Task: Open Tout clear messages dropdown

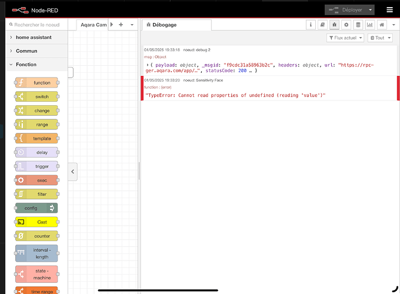Action: [380, 38]
